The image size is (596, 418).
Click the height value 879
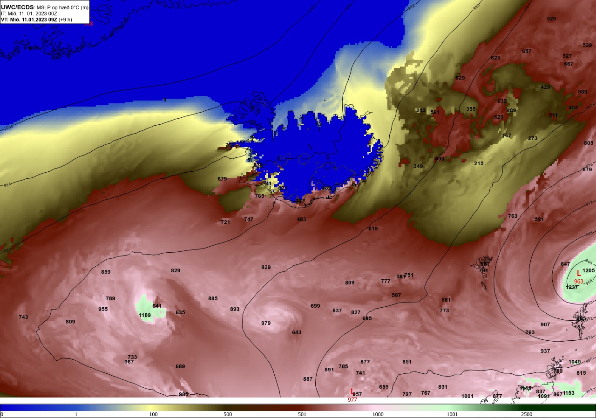[587, 169]
